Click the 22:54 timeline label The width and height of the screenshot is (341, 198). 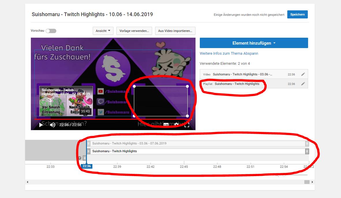[x=284, y=167]
